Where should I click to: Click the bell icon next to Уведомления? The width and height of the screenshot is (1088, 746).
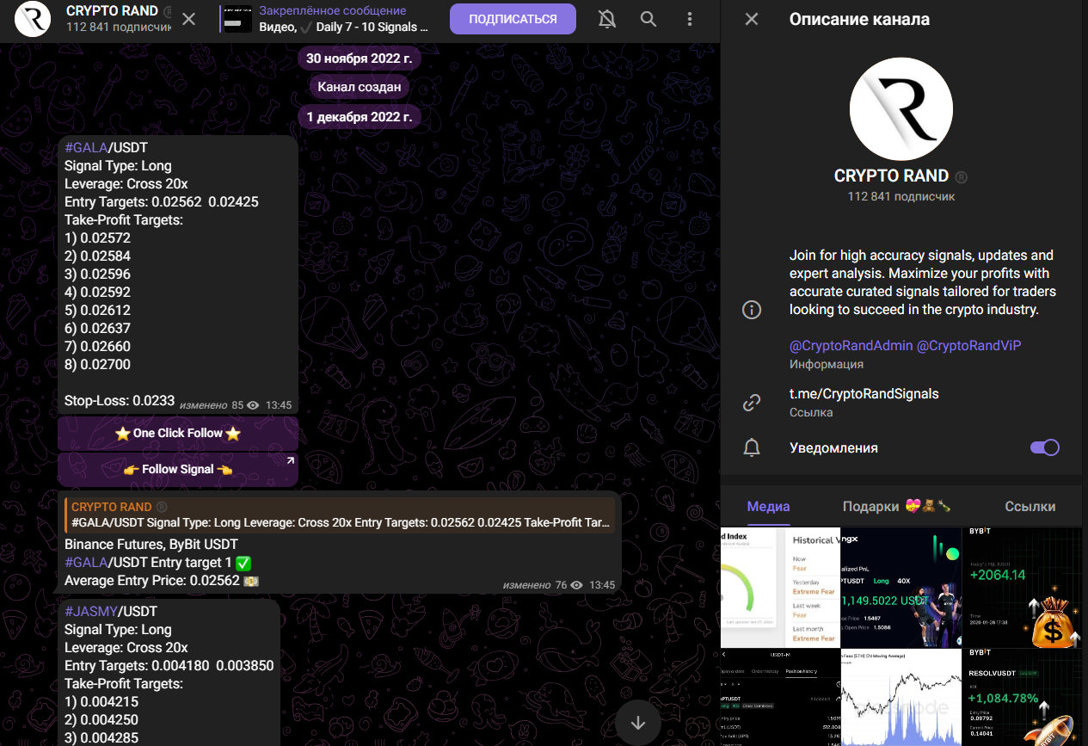[x=752, y=447]
